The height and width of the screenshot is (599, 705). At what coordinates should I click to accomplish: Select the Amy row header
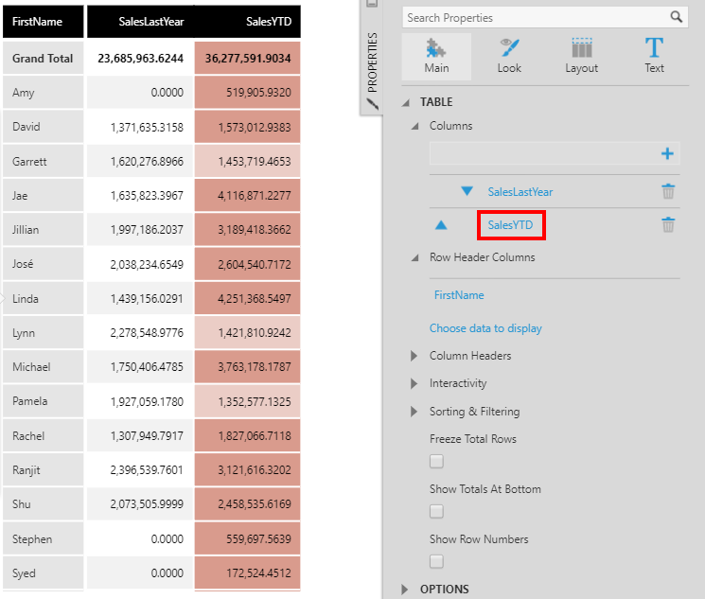44,92
